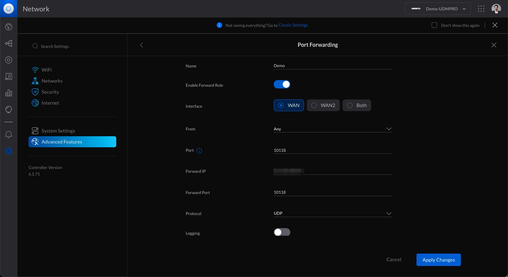The image size is (508, 277).
Task: Click the Forward Port field
Action: (x=333, y=192)
